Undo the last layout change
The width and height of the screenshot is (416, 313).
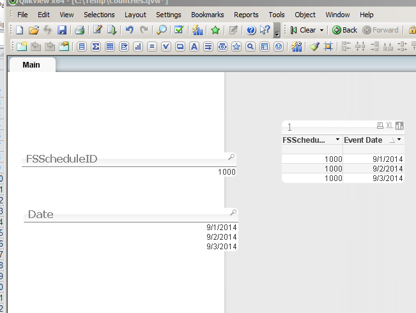[x=130, y=30]
